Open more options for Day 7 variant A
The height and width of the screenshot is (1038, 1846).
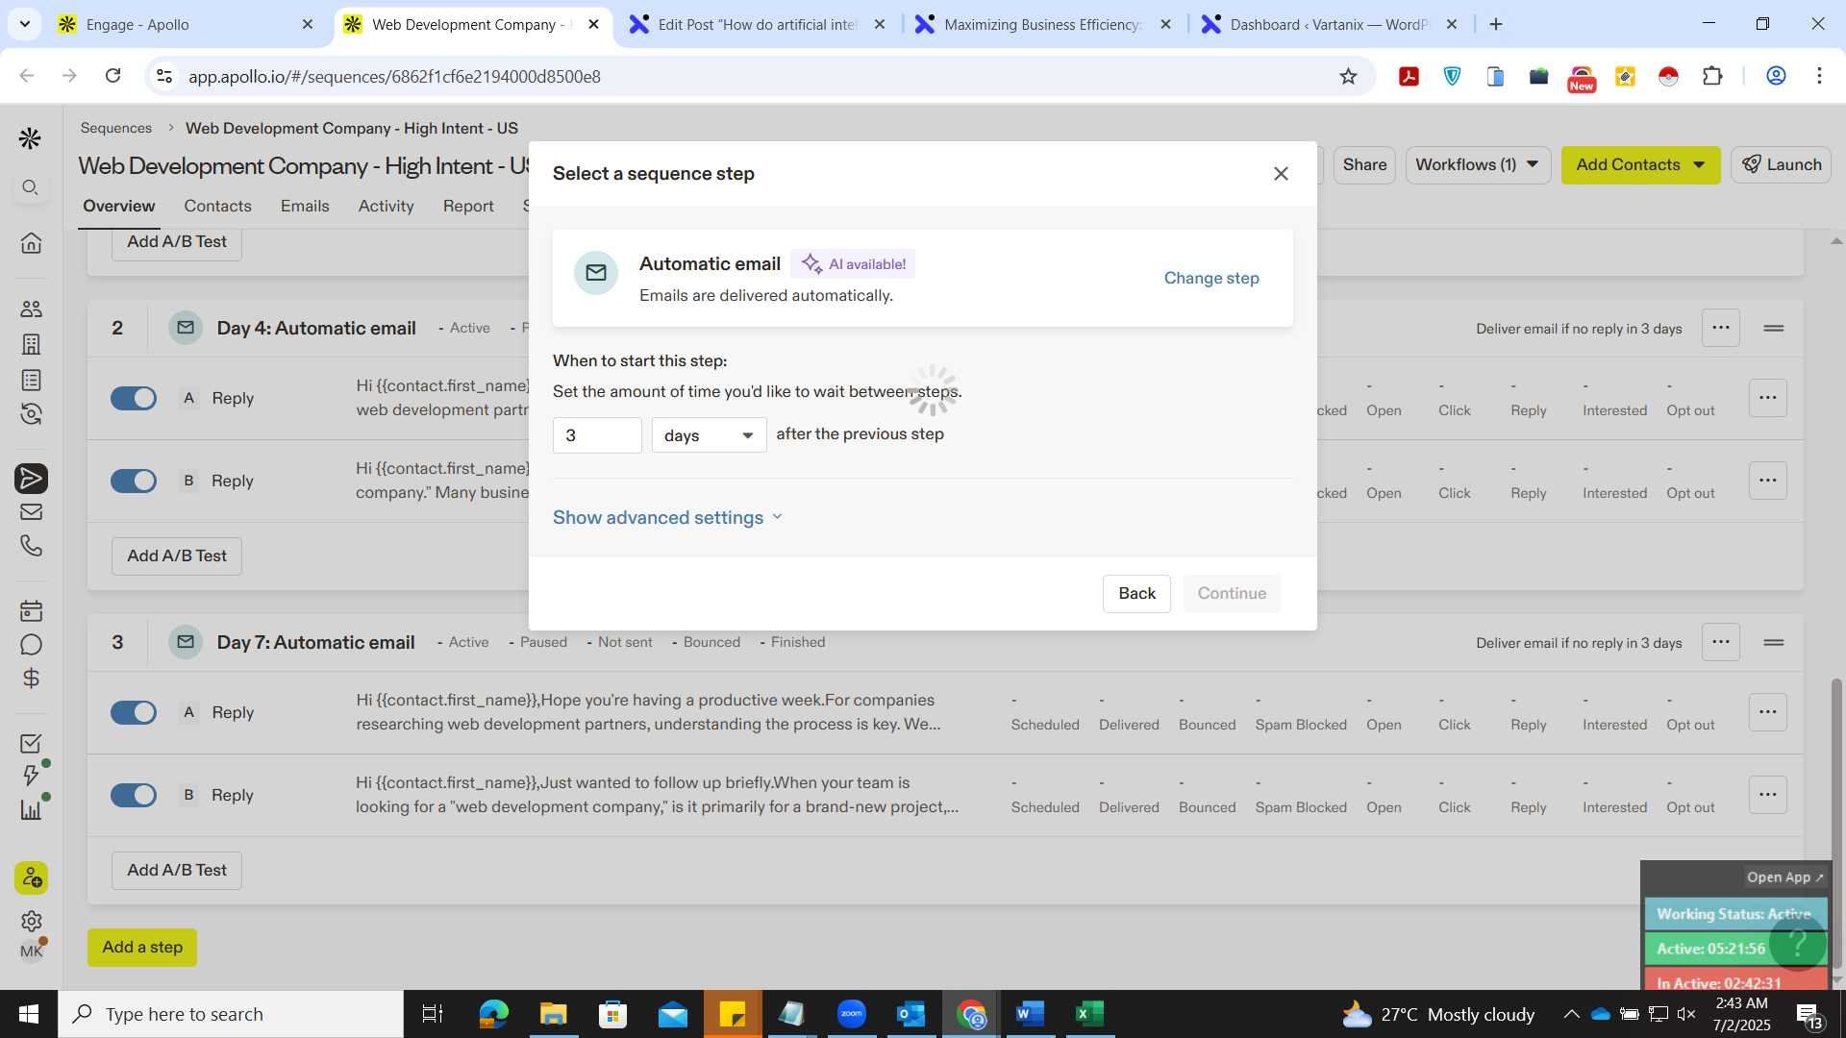point(1767,712)
